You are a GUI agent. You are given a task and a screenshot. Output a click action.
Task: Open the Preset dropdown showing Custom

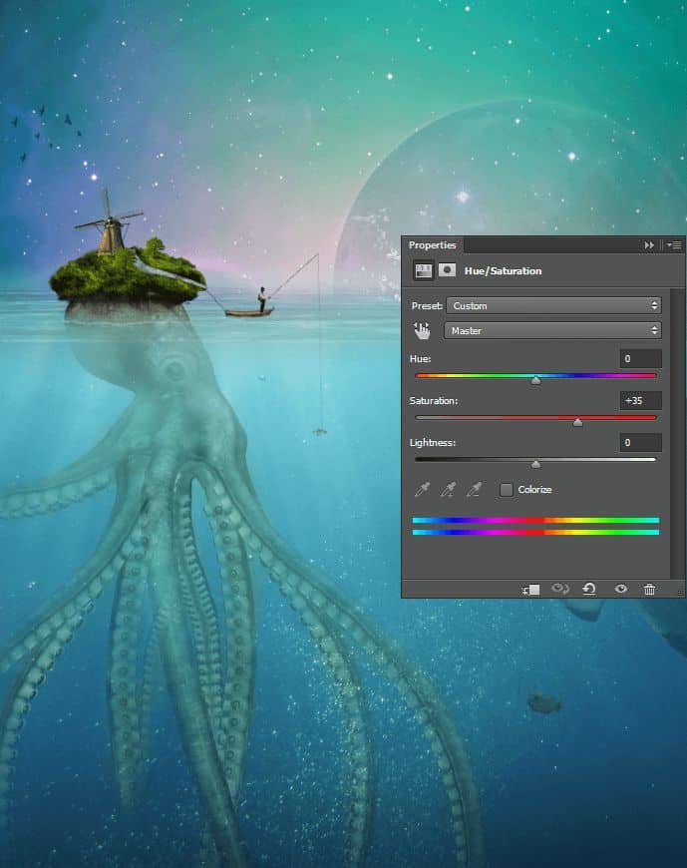553,305
